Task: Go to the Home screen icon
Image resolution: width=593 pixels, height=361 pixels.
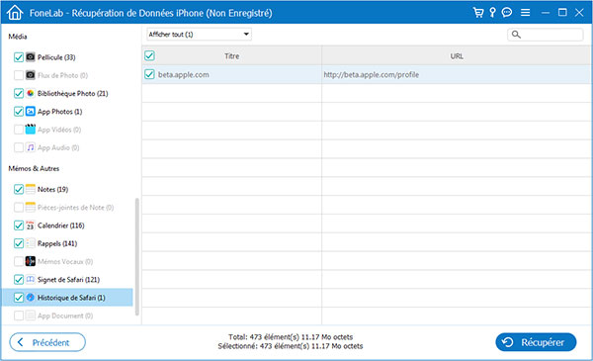Action: pos(15,13)
